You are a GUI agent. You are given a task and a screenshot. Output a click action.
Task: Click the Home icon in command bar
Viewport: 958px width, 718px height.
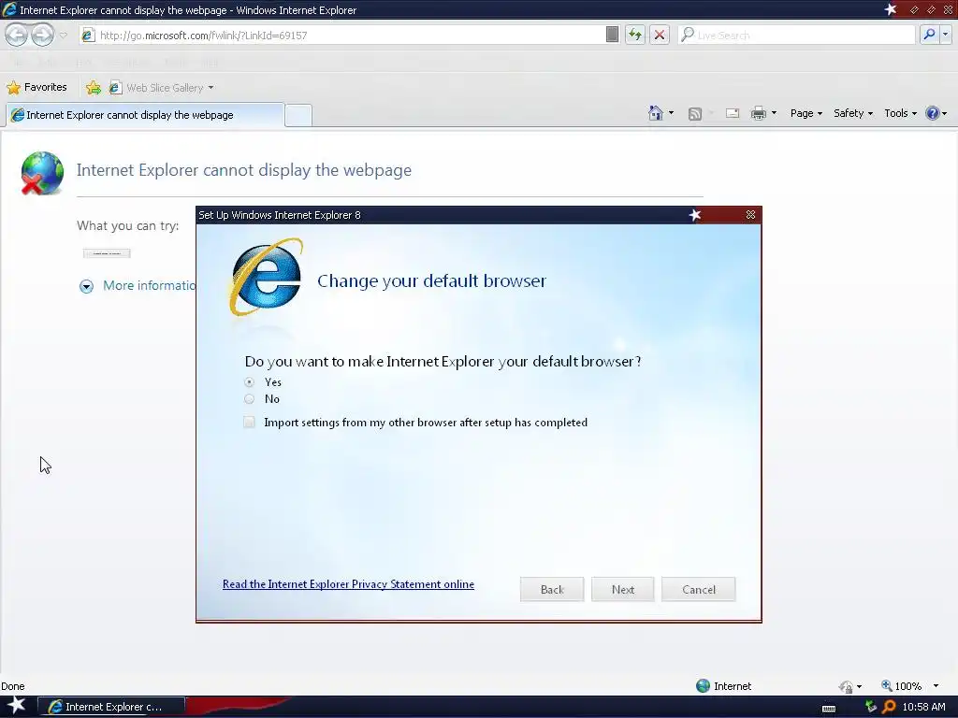pos(656,113)
